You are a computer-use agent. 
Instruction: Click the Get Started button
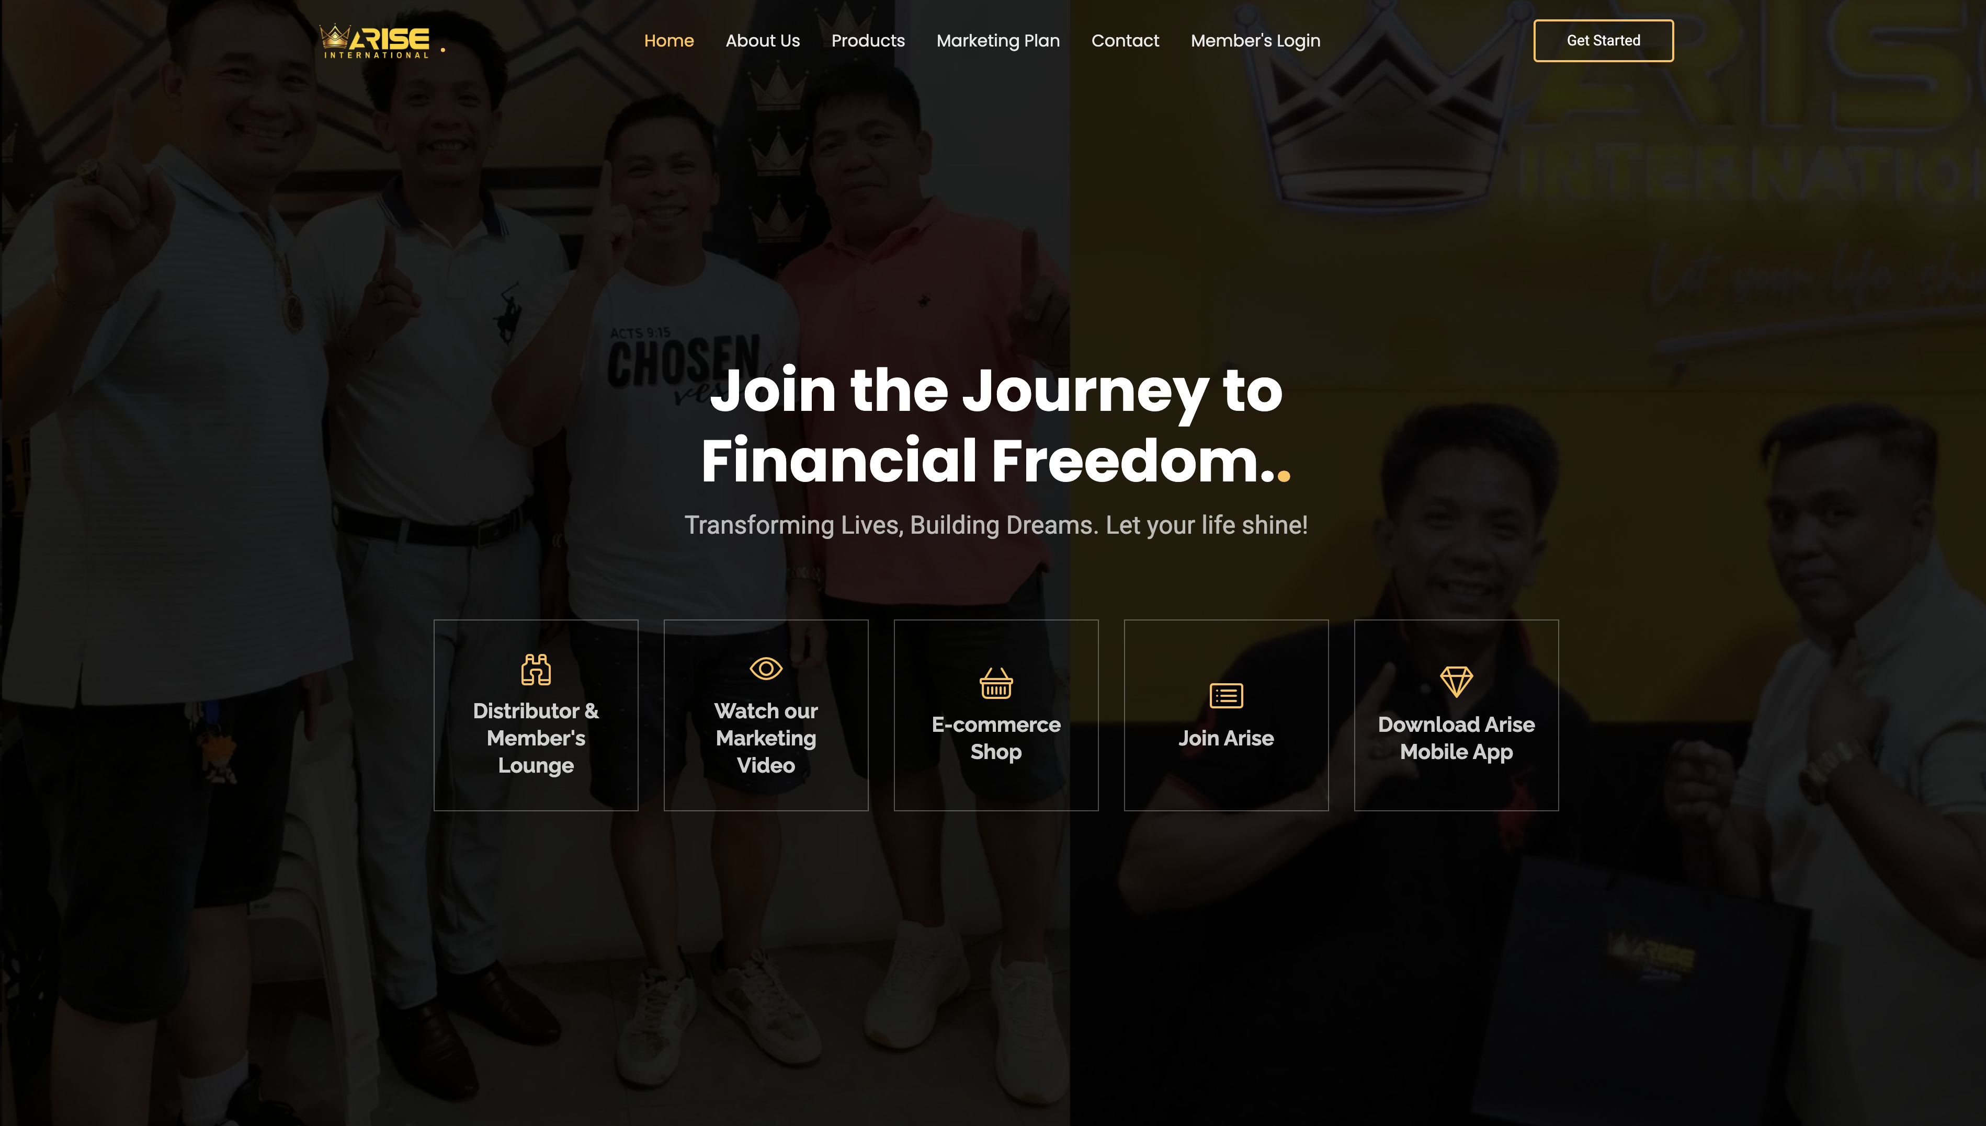click(x=1603, y=40)
